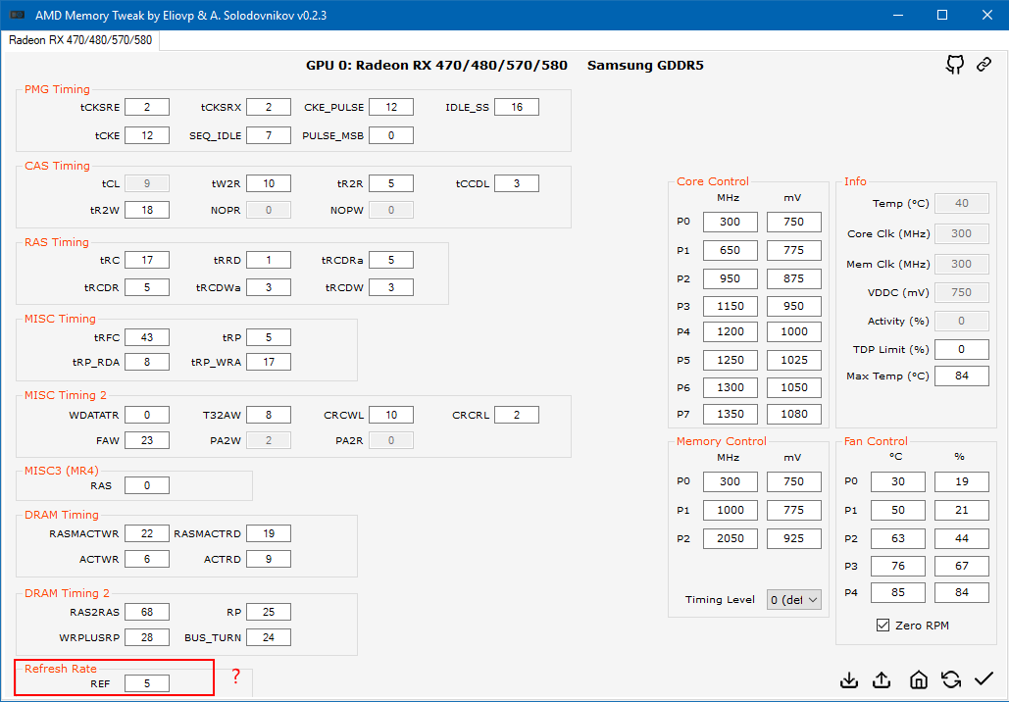
Task: Toggle the Zero RPM checkbox
Action: click(x=883, y=626)
